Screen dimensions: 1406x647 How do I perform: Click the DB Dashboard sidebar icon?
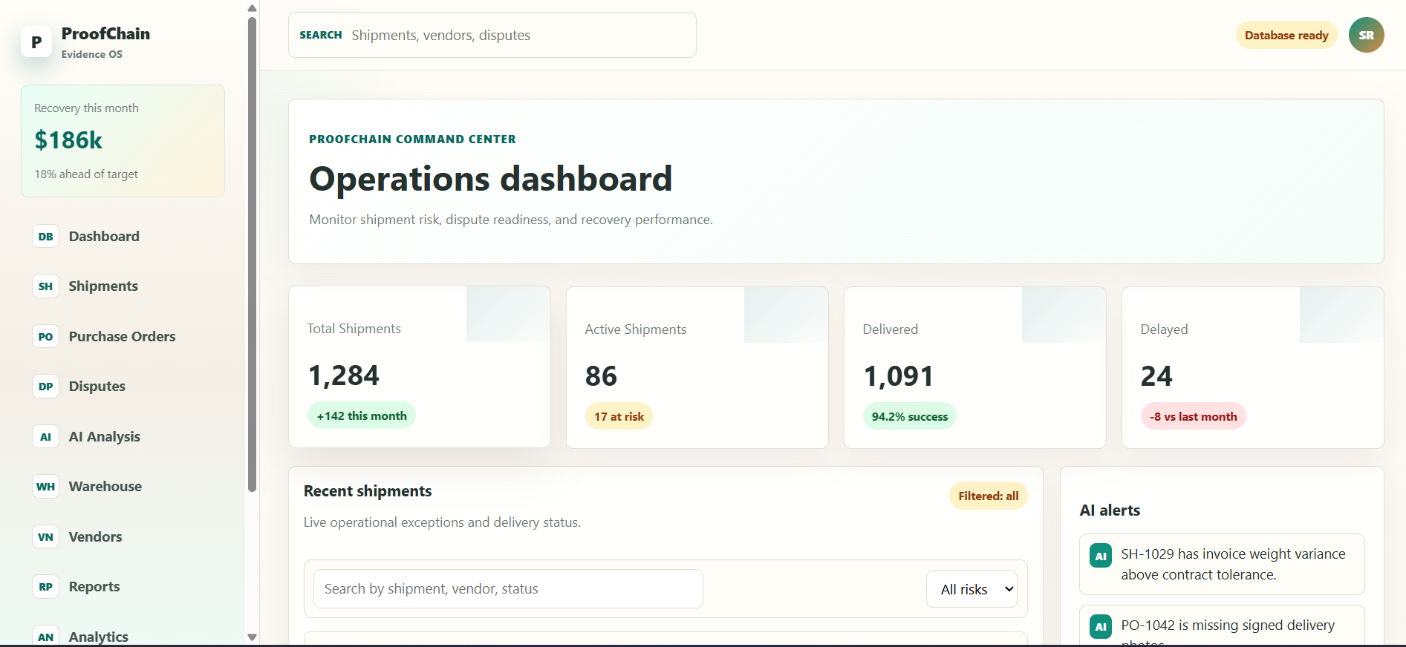coord(45,237)
